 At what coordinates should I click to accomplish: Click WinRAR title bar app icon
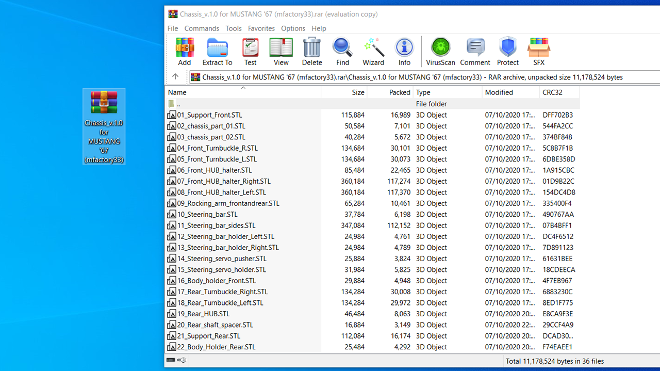pyautogui.click(x=173, y=14)
